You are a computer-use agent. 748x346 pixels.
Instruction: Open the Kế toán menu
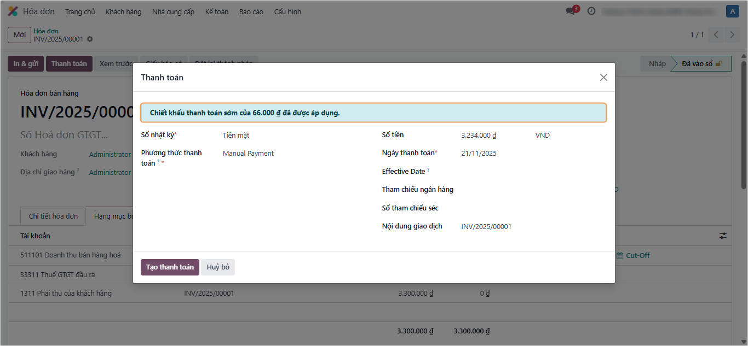pos(217,11)
